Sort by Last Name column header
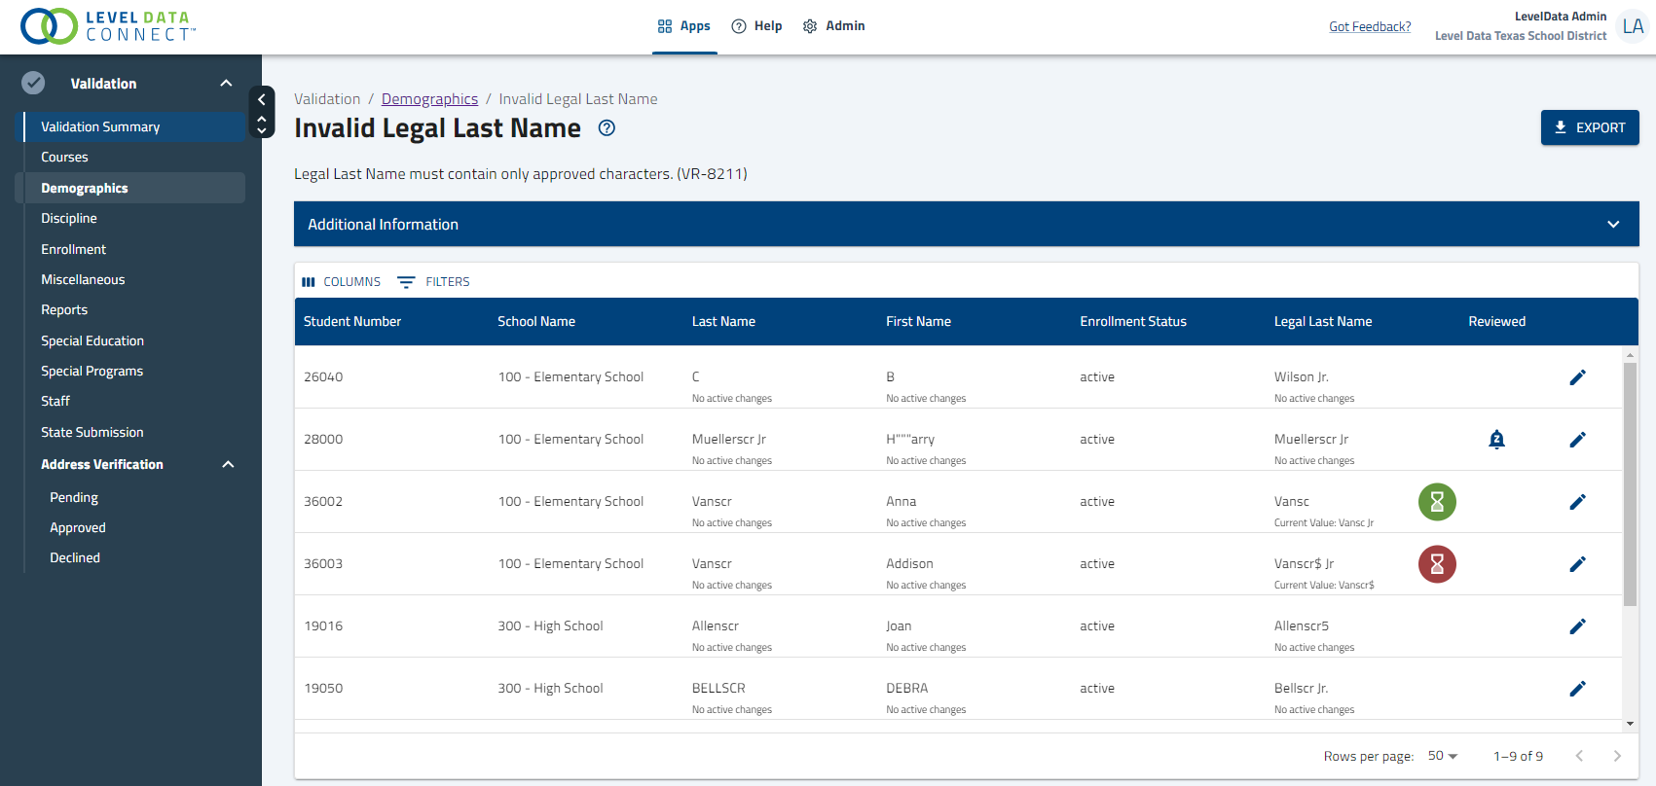 pos(723,322)
